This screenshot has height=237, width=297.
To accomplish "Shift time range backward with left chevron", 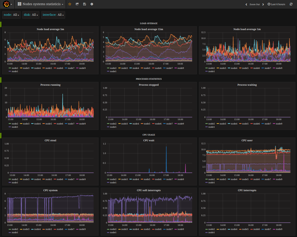I will coord(246,4).
